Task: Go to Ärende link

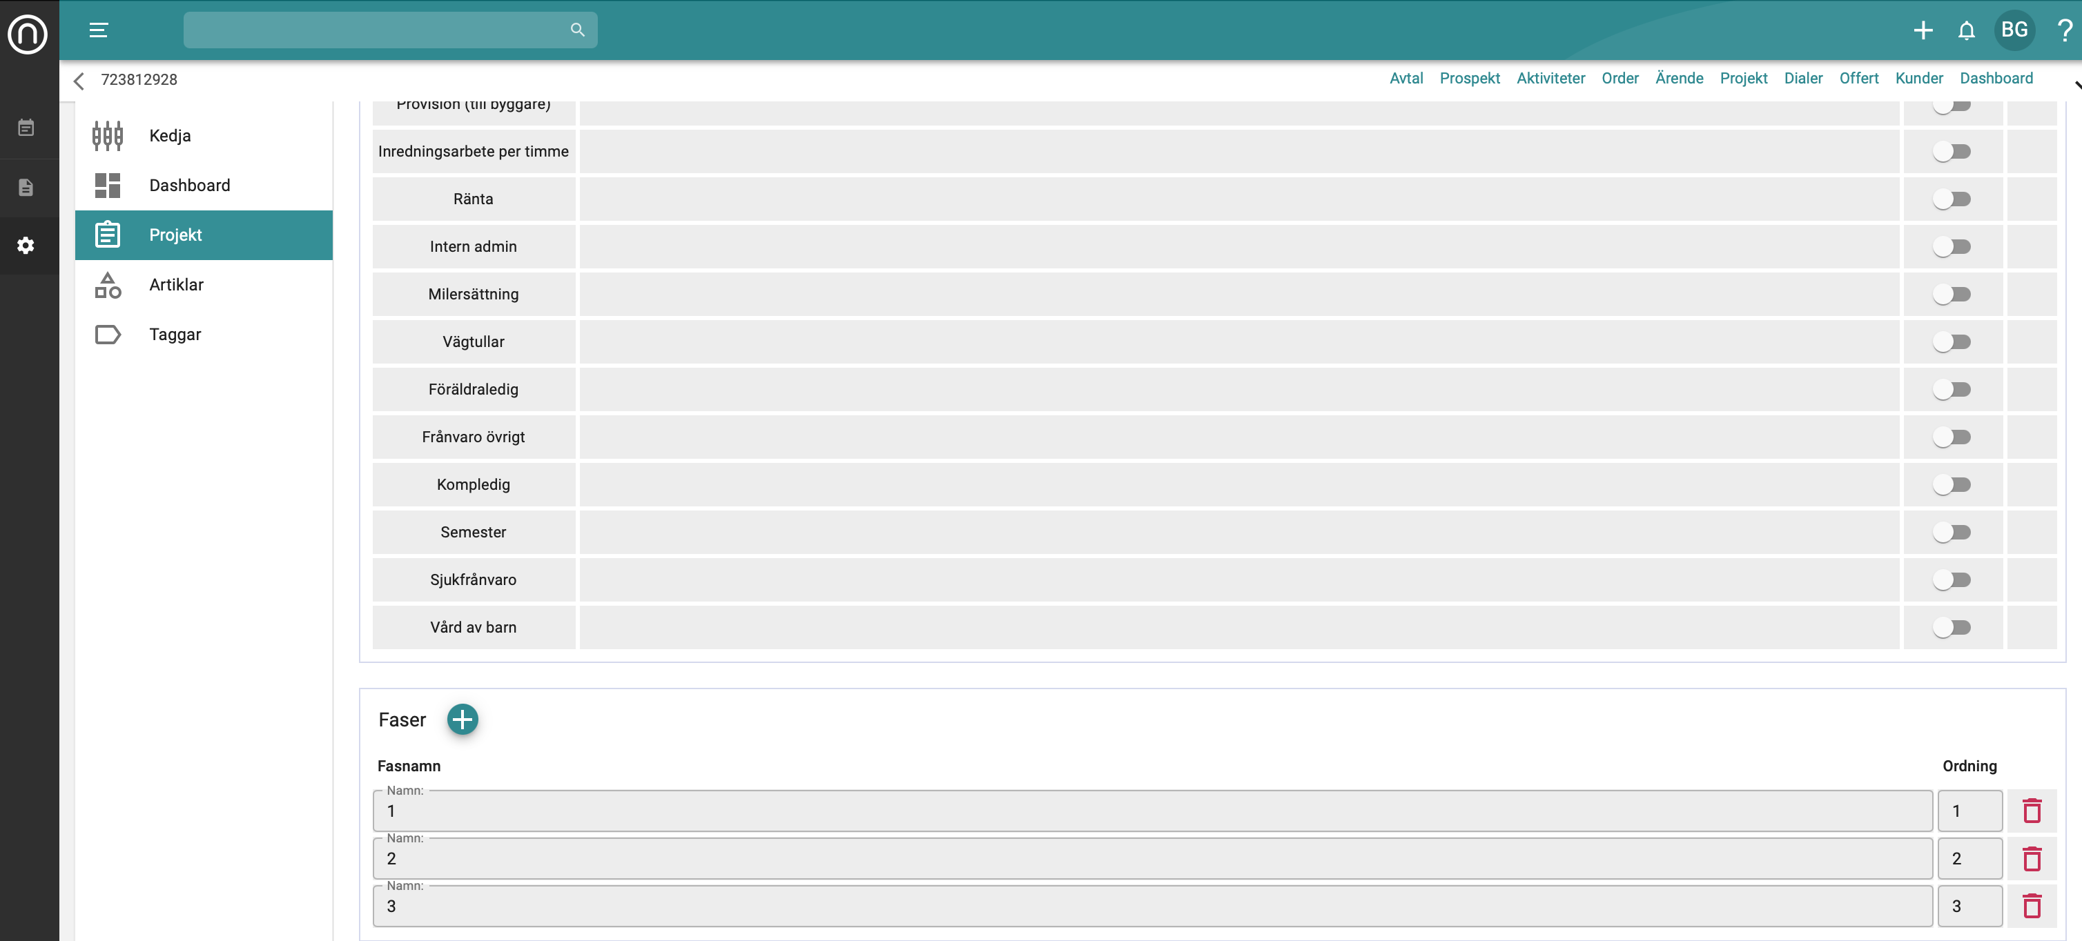Action: 1679,79
